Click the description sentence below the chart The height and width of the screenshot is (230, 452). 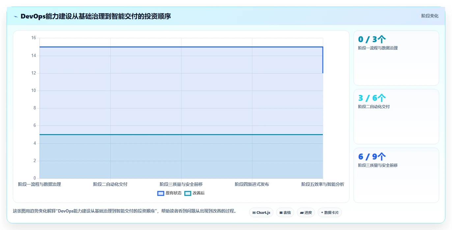(x=125, y=211)
